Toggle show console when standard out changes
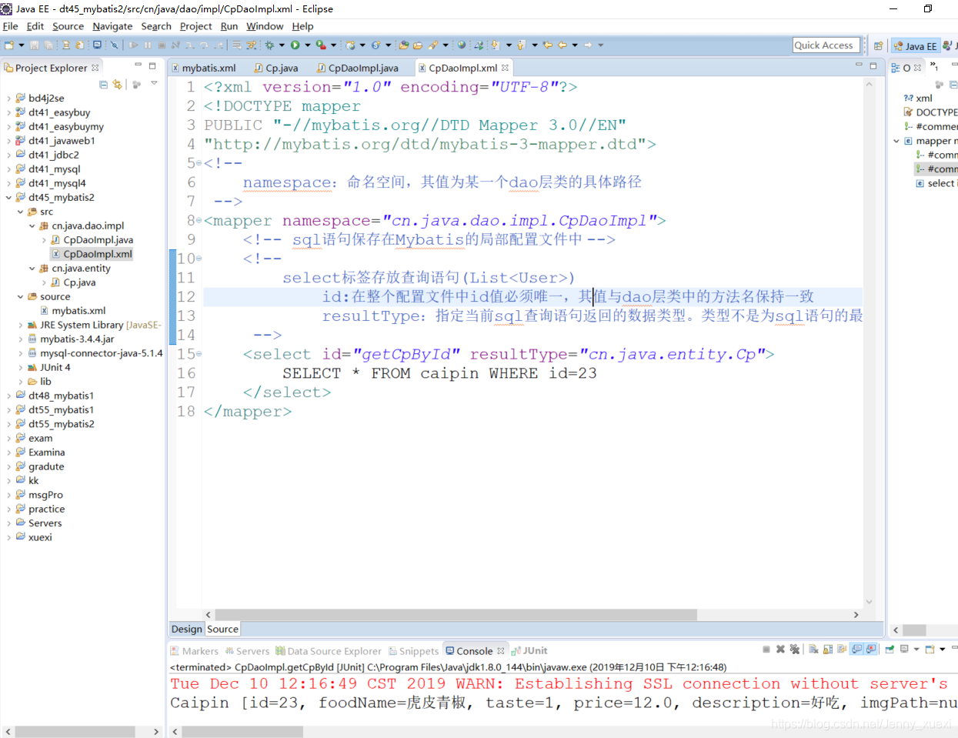Image resolution: width=958 pixels, height=738 pixels. tap(856, 650)
